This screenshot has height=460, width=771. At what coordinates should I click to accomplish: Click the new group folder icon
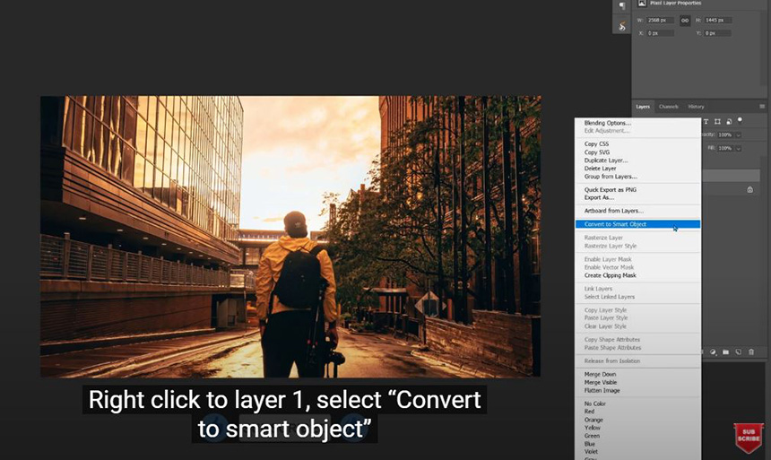[x=725, y=352]
